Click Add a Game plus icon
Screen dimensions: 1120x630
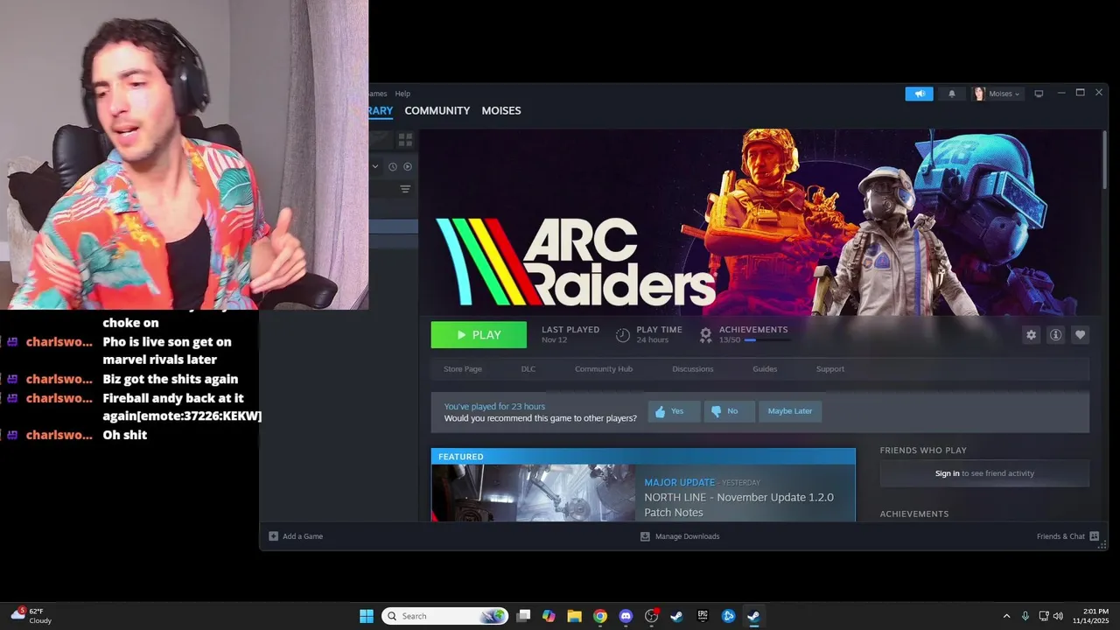(274, 536)
